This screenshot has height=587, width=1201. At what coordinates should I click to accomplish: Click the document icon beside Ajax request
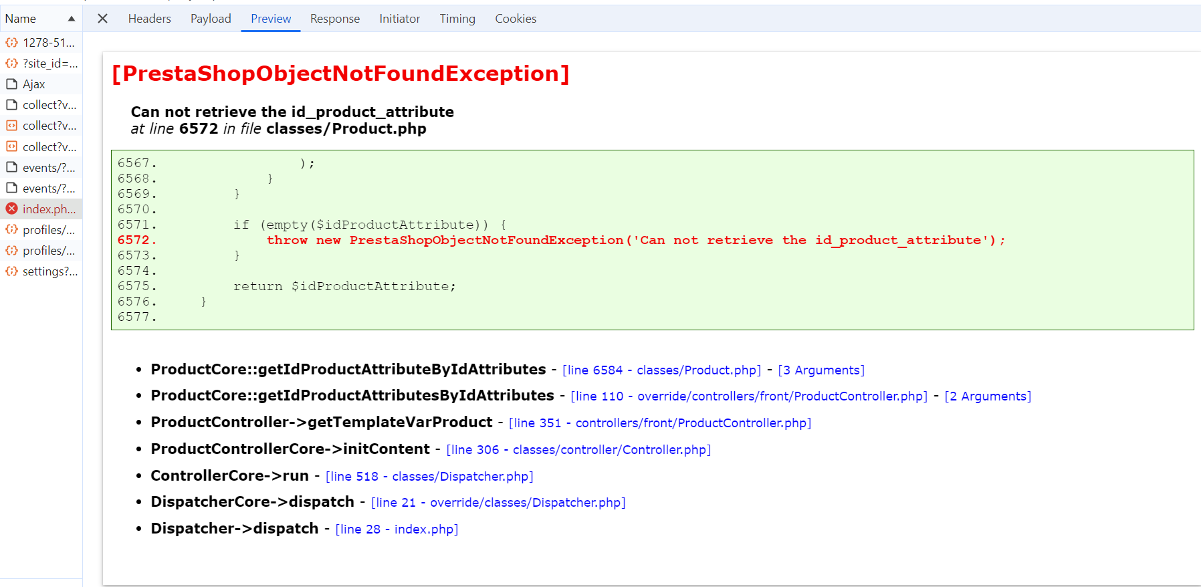coord(11,84)
